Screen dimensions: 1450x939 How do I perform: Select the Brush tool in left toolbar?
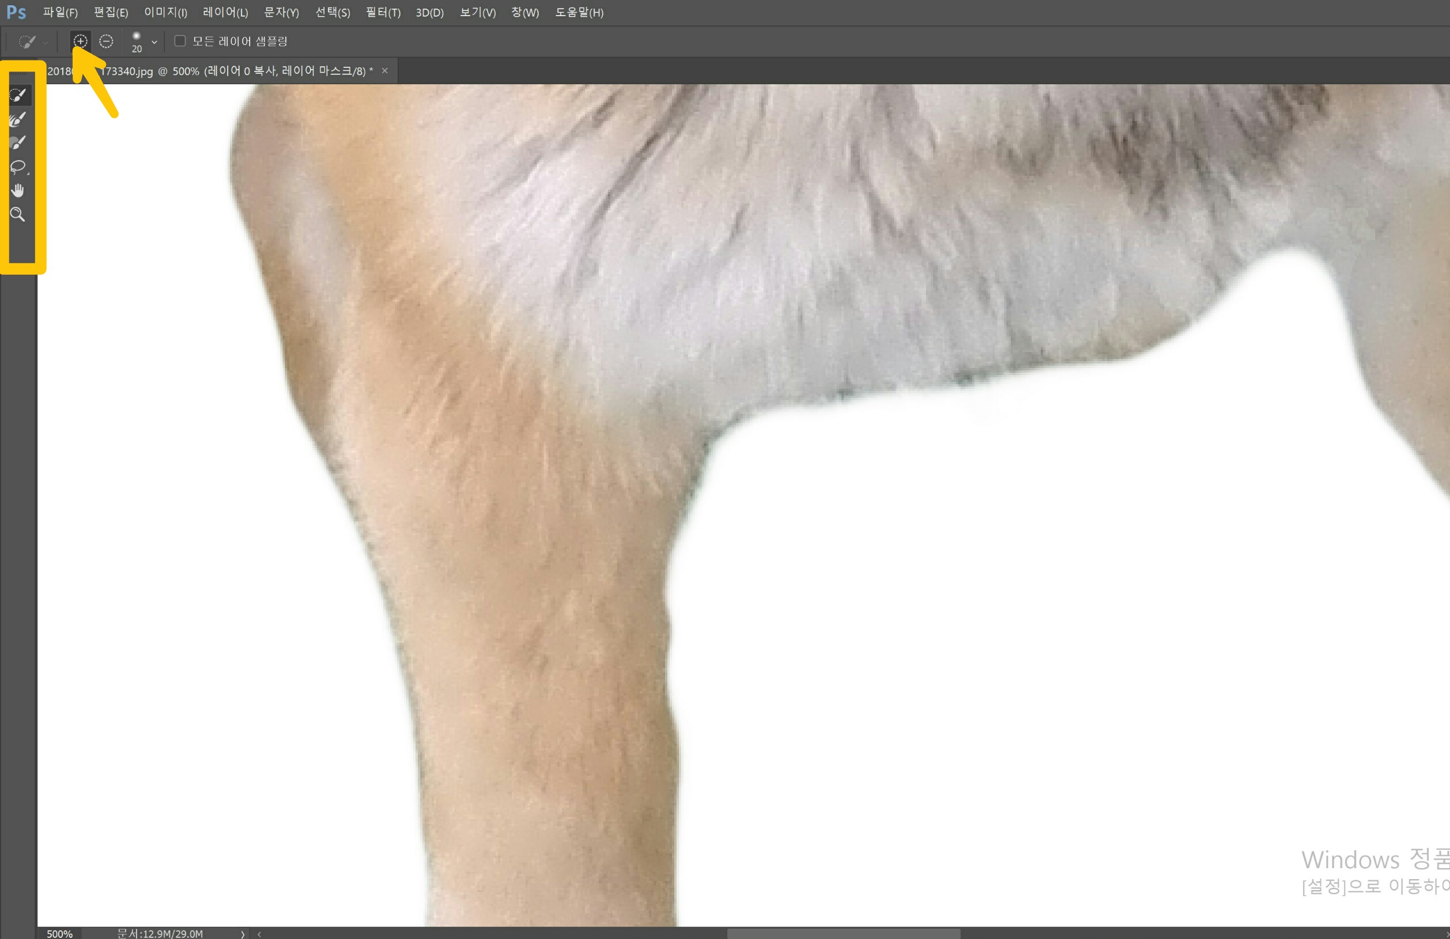click(18, 143)
